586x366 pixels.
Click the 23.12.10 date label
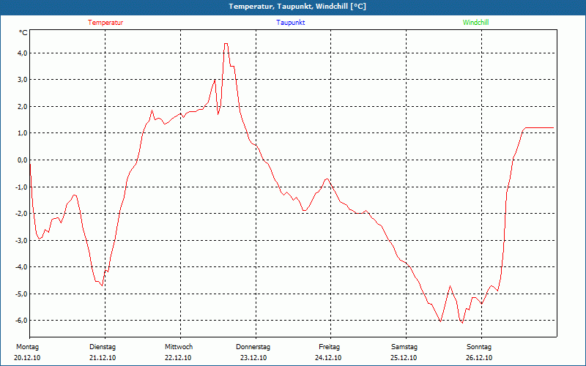253,358
